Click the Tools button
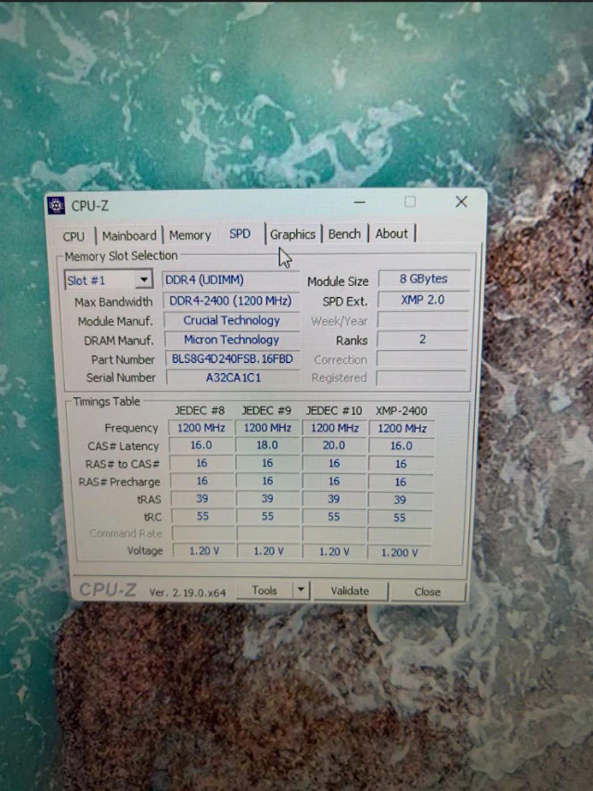 pyautogui.click(x=264, y=590)
